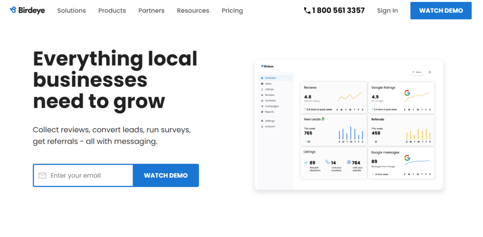
Task: Click the Overview home icon in dashboard sidebar
Action: 262,78
